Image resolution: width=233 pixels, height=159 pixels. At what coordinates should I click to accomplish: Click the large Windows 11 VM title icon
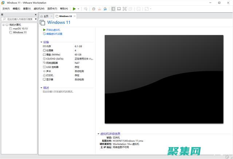point(42,22)
